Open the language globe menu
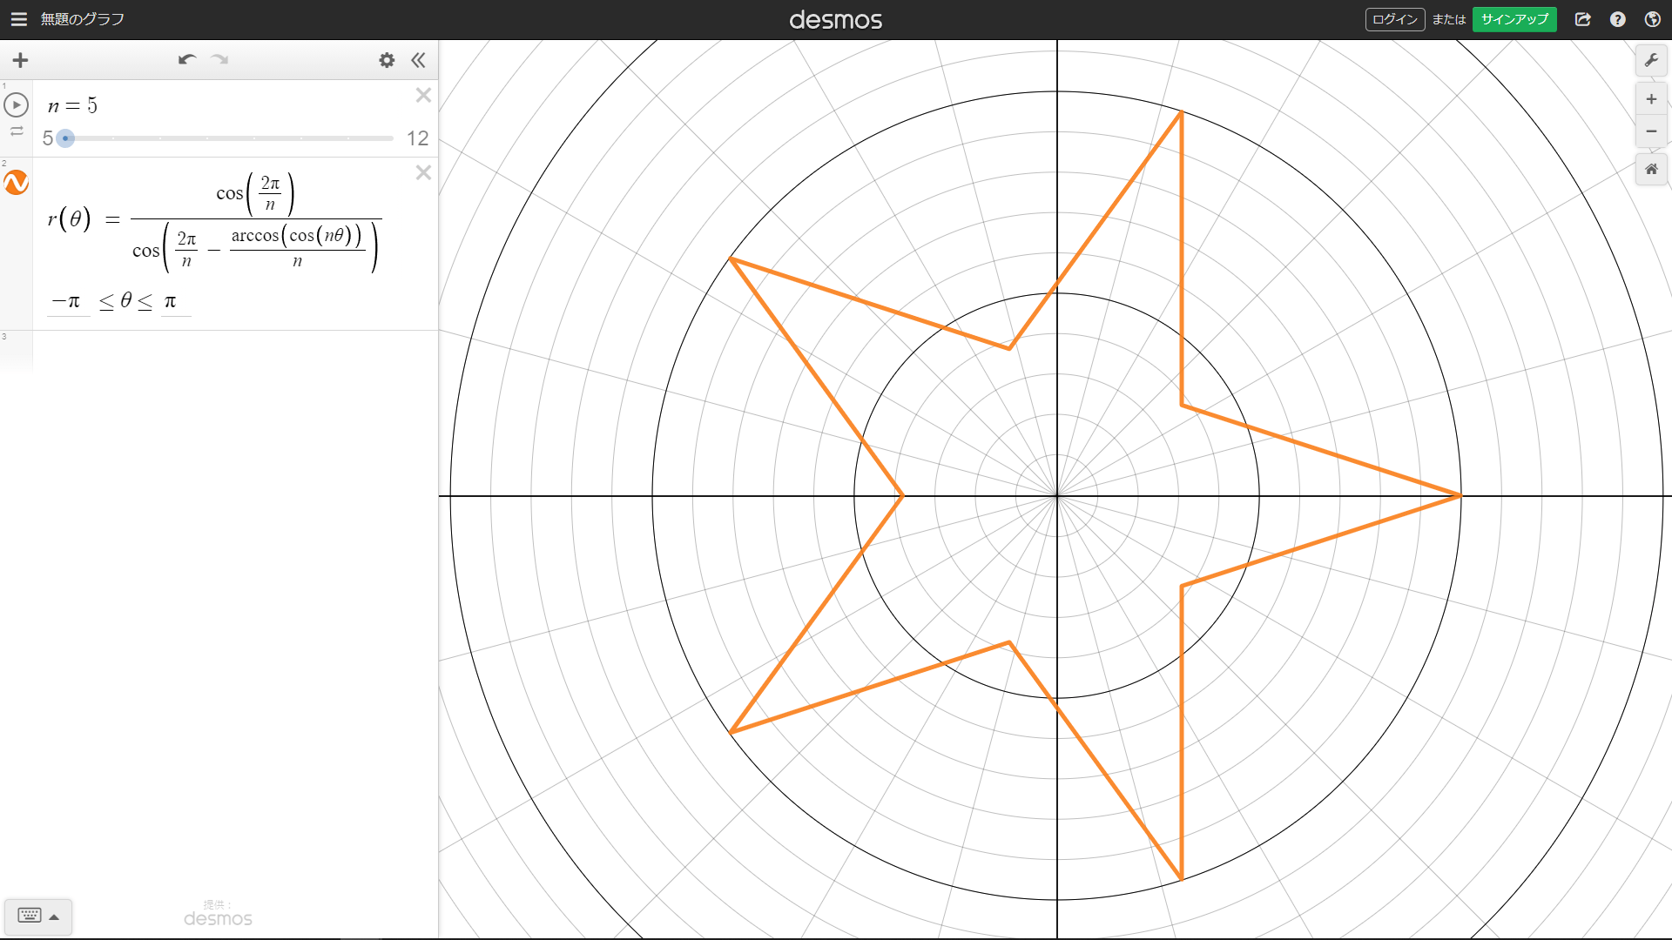This screenshot has height=940, width=1672. coord(1653,19)
